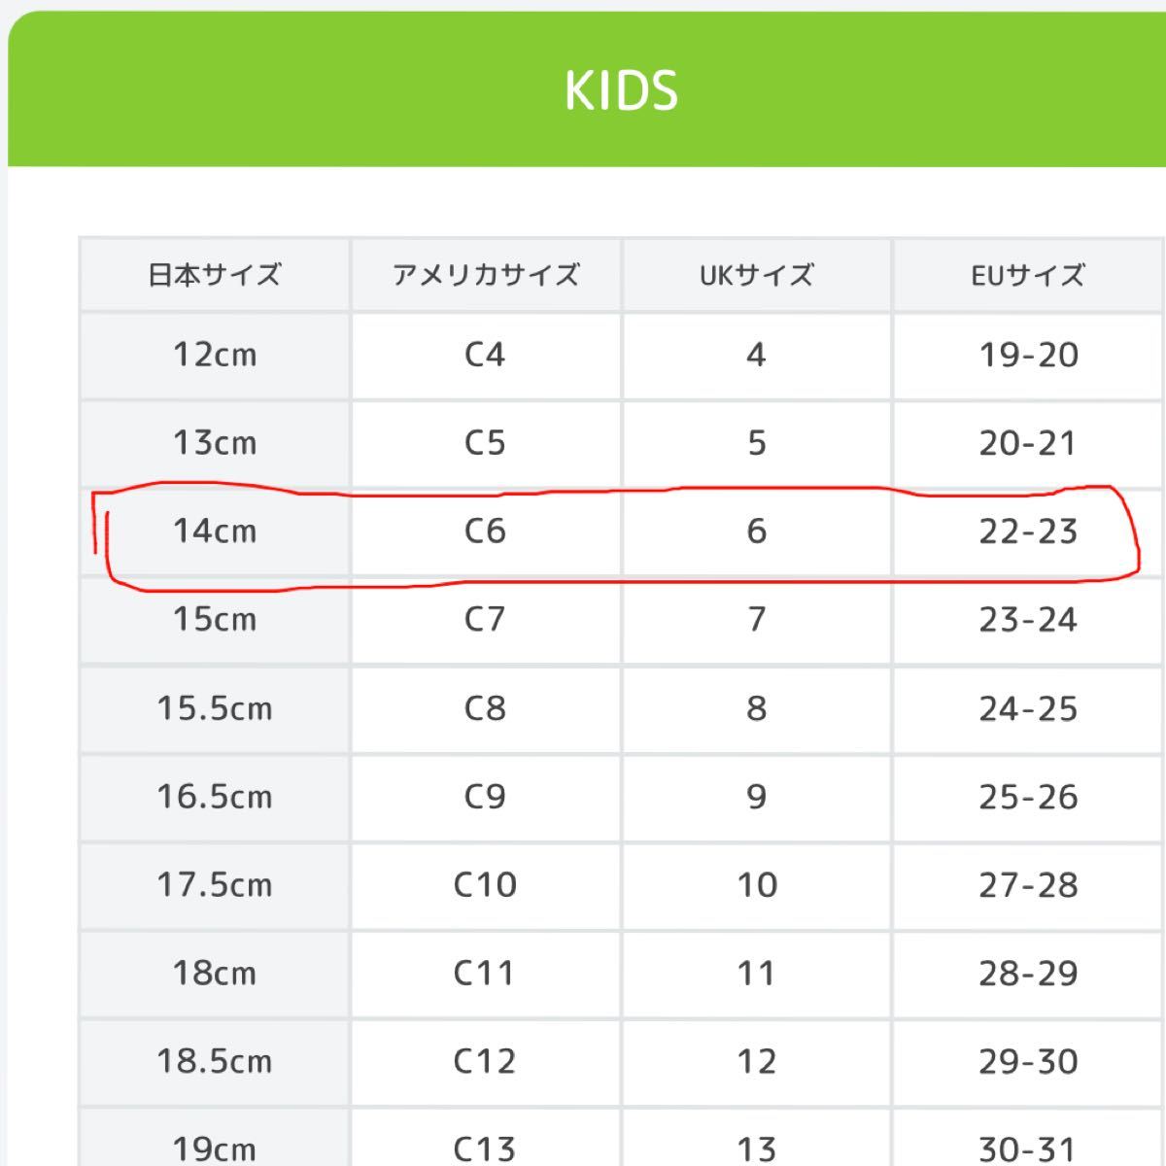Viewport: 1166px width, 1166px height.
Task: Click the 日本サイズ column header
Action: coord(215,275)
